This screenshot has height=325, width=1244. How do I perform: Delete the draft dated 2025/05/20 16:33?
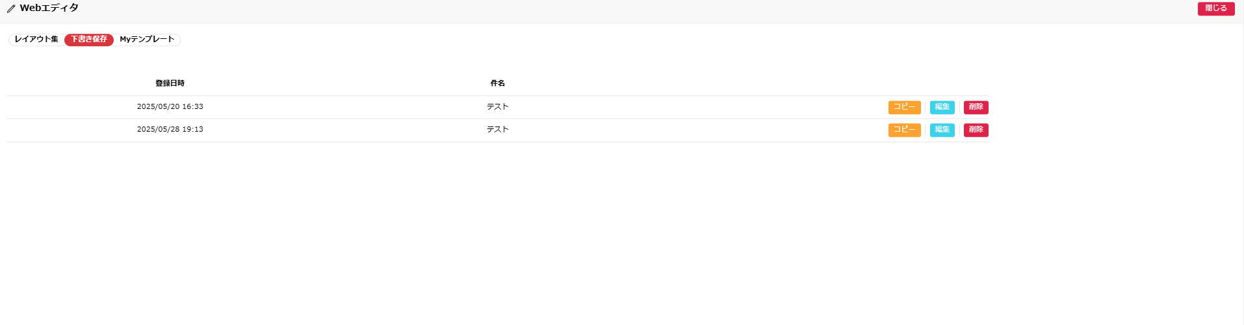click(976, 107)
